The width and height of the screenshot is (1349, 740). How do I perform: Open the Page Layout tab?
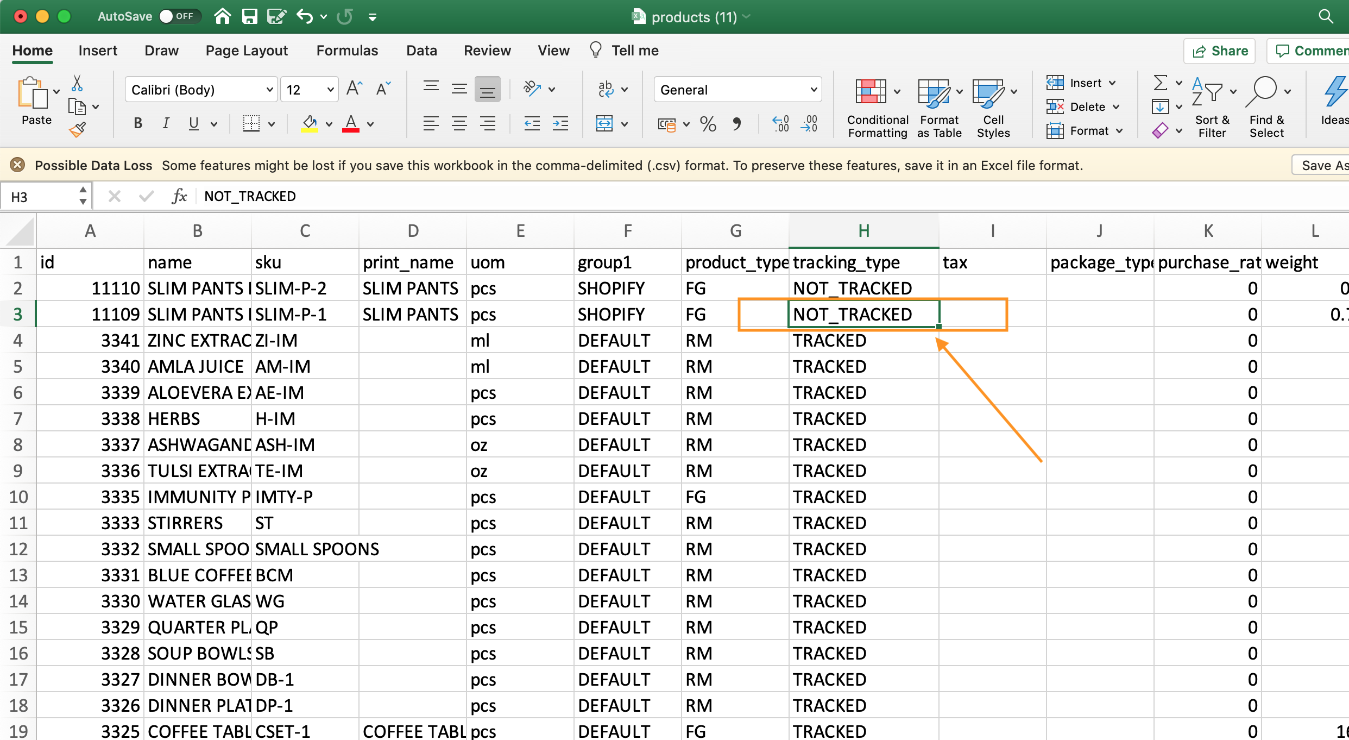(x=247, y=51)
